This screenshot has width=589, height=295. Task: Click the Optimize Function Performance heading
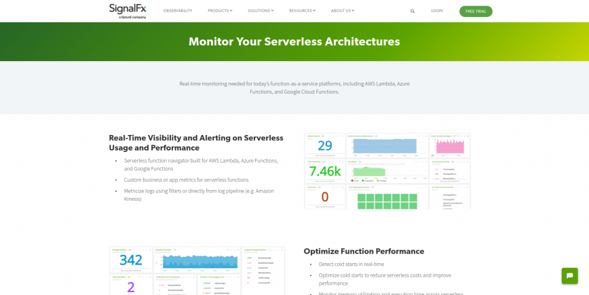point(364,251)
